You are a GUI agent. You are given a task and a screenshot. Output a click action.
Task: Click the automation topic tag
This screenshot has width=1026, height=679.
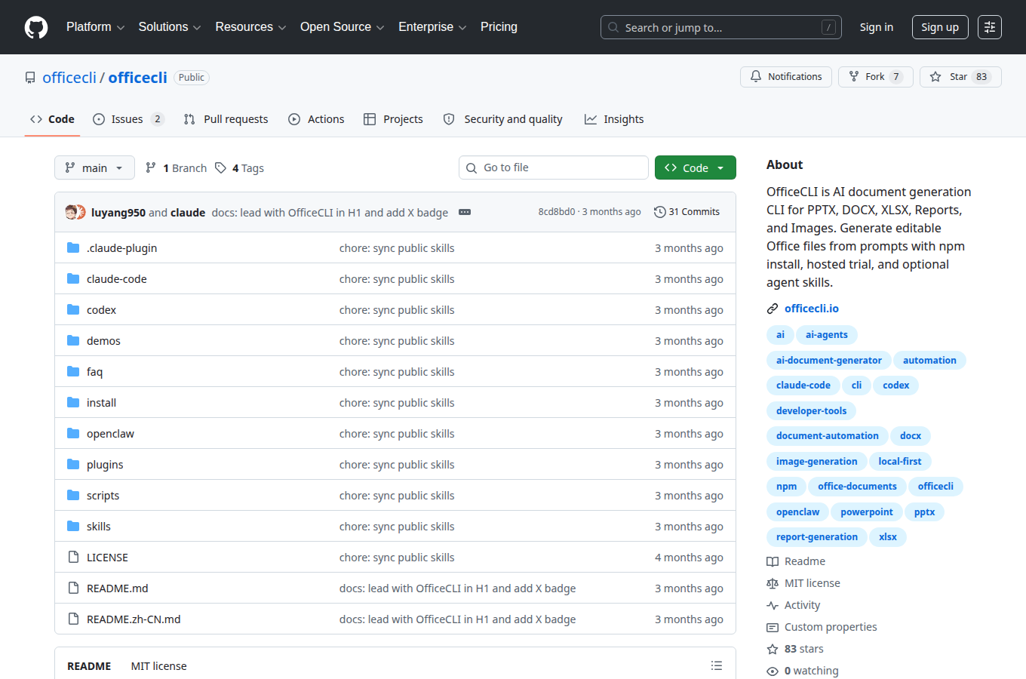(x=929, y=361)
